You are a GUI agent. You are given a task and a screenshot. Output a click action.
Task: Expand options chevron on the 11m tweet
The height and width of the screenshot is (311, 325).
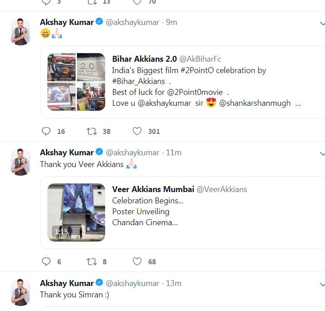click(x=322, y=154)
